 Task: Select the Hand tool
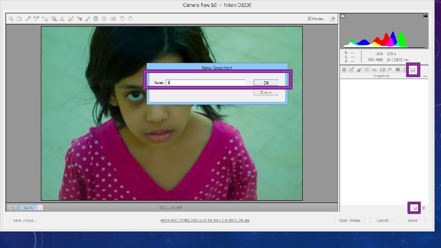pos(19,19)
